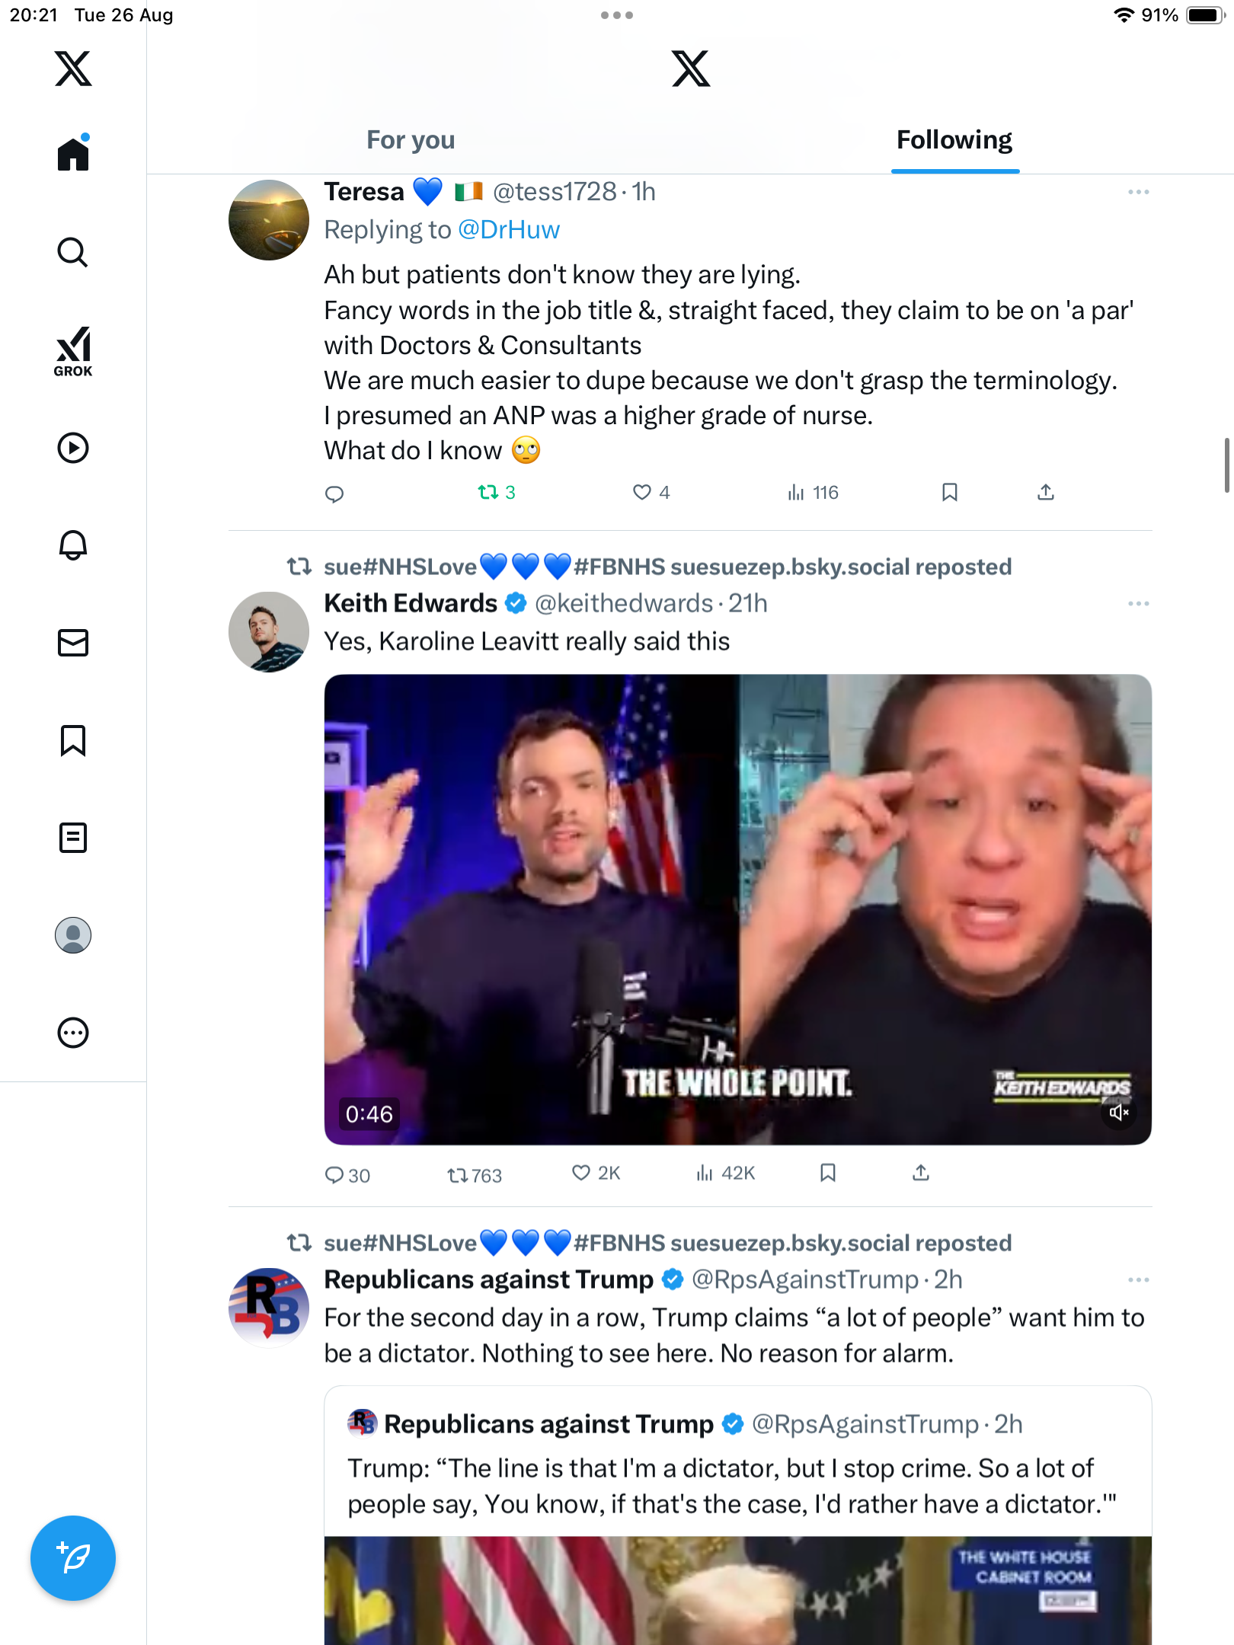Open Bookmarks in the sidebar
The height and width of the screenshot is (1645, 1234).
pos(73,740)
